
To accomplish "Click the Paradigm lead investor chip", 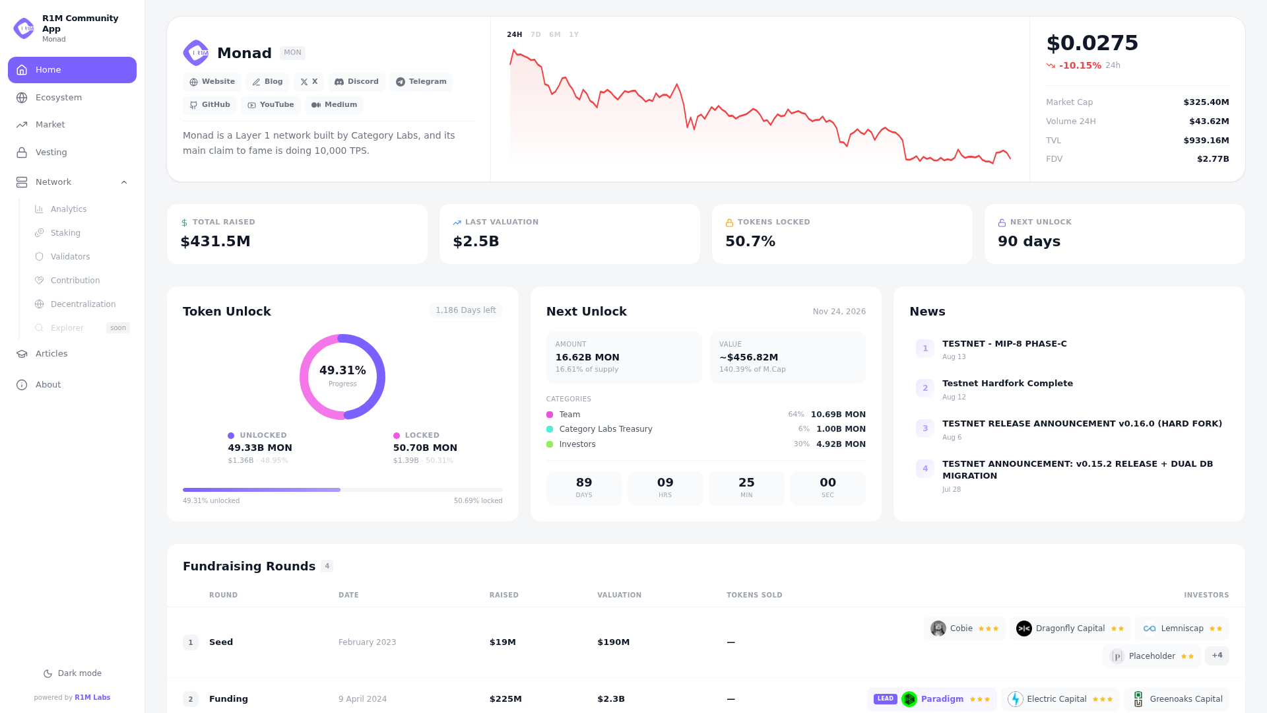I will coord(932,699).
